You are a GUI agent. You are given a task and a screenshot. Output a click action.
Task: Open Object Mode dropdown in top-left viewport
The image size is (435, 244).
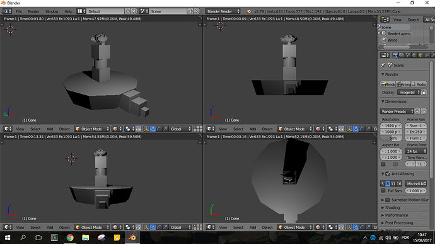(x=92, y=129)
